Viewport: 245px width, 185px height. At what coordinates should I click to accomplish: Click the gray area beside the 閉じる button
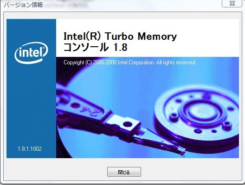pos(187,171)
